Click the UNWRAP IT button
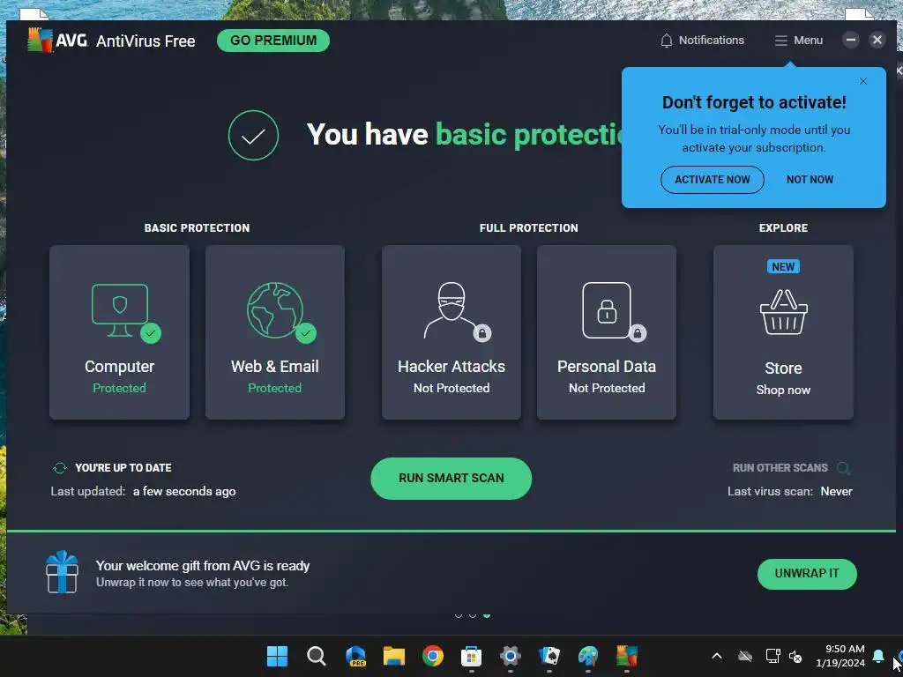This screenshot has width=903, height=677. click(x=807, y=574)
